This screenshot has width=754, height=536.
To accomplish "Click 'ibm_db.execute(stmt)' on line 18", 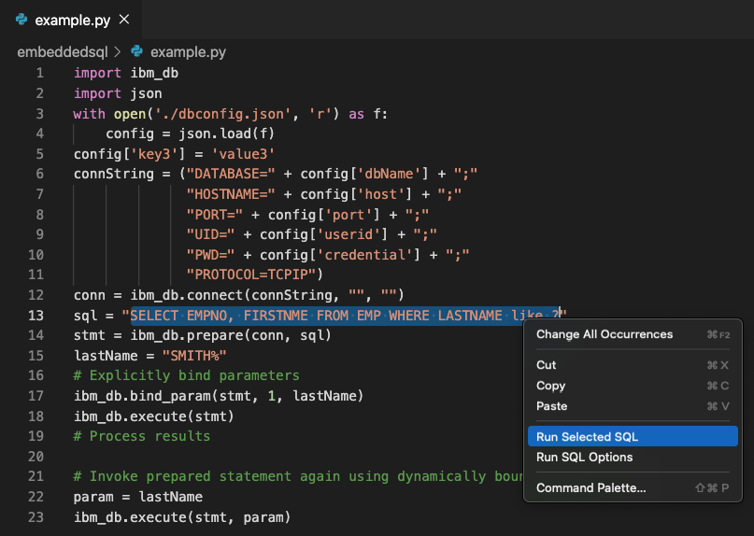I will coord(154,416).
